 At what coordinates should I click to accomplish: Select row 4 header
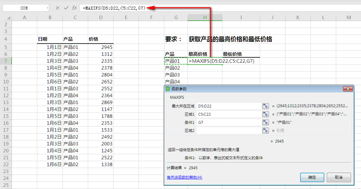(6, 39)
